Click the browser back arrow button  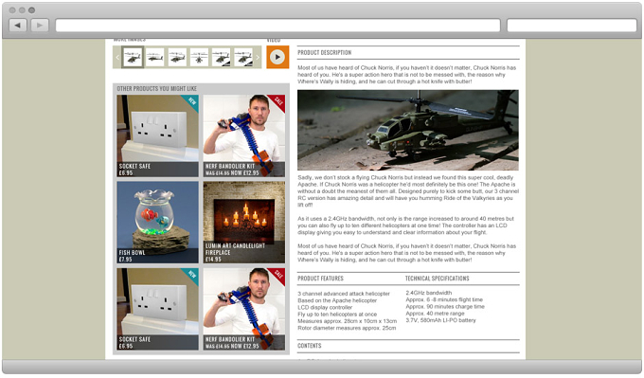click(x=18, y=25)
